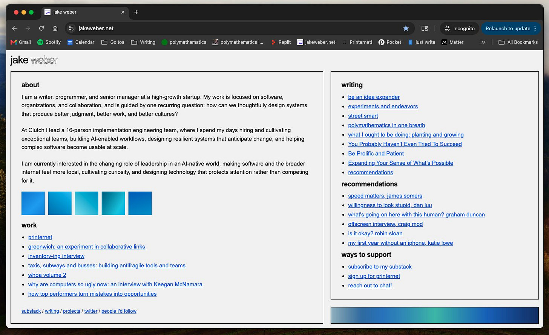549x335 pixels.
Task: Open Chrome three-dot menu
Action: pos(535,28)
